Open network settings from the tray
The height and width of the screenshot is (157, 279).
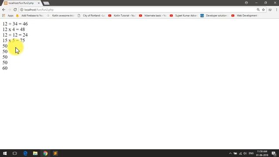point(240,153)
